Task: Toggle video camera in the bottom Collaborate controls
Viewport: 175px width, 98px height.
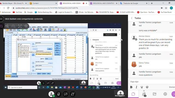Action: 66,94
